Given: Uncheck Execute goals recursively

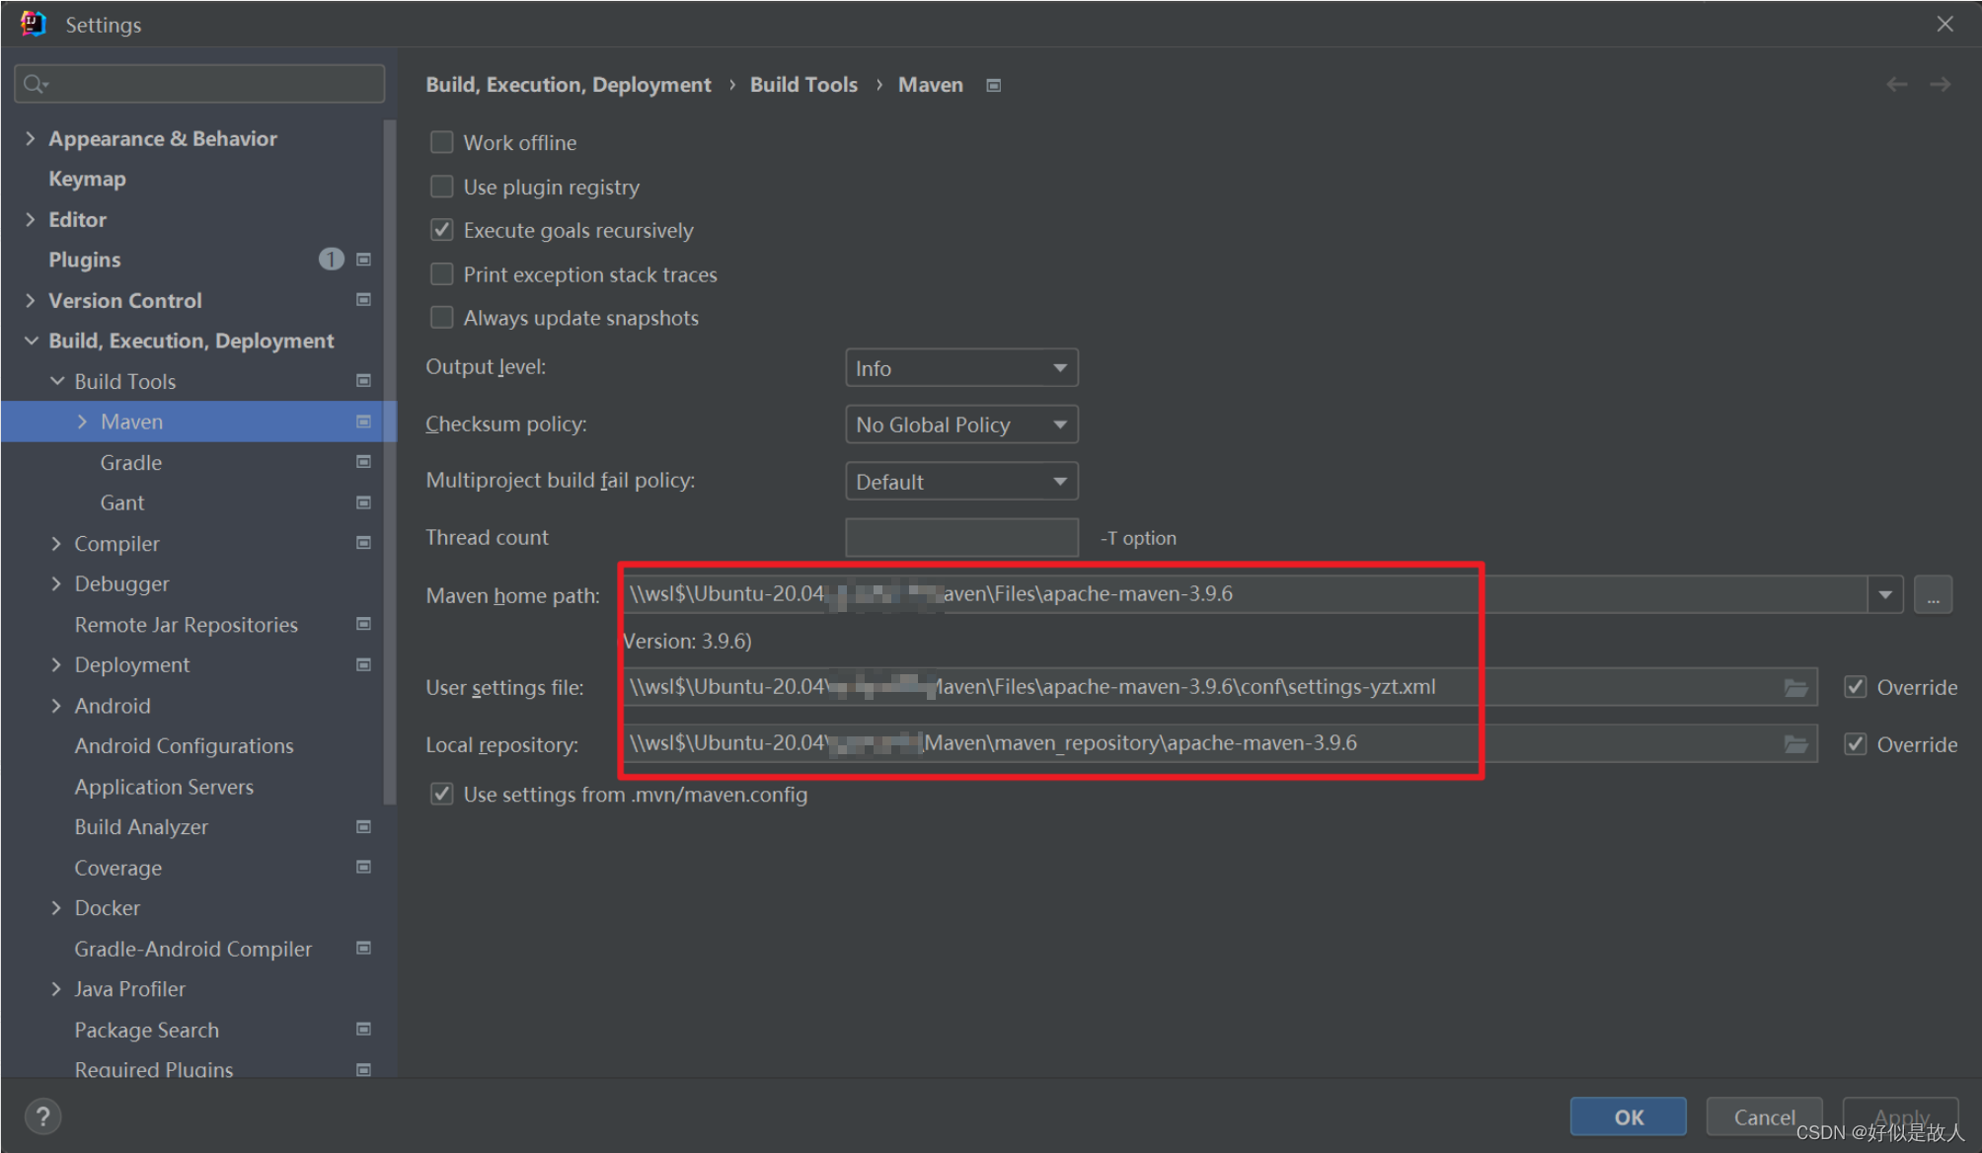Looking at the screenshot, I should pos(441,229).
